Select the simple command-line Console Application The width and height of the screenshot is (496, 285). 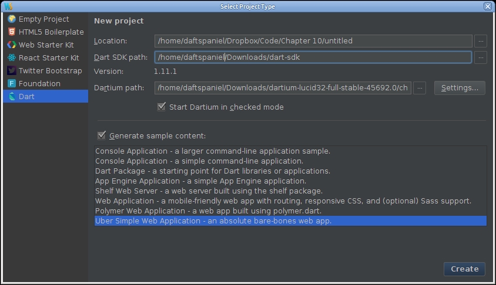coord(290,161)
